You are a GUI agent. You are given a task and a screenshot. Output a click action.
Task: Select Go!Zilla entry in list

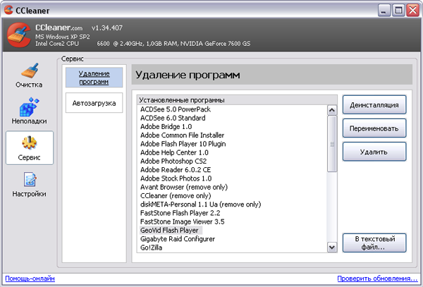pyautogui.click(x=151, y=248)
